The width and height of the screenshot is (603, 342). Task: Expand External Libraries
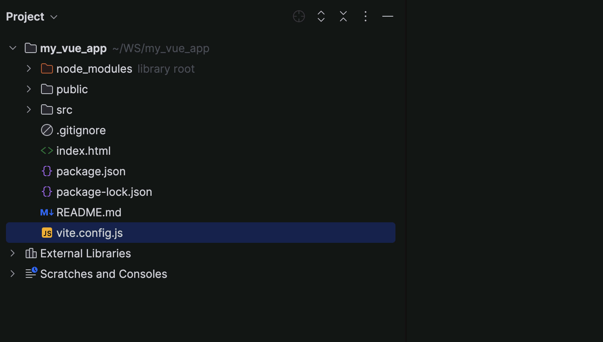point(12,253)
